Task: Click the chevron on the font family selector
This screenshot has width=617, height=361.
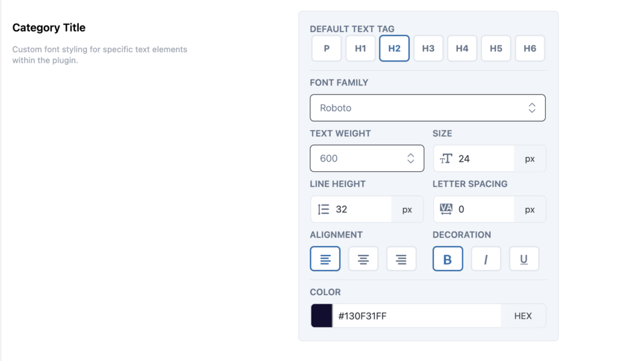Action: [x=531, y=107]
